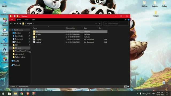The height and width of the screenshot is (96, 171).
Task: Click freeglut in the address breadcrumb
Action: coord(29,24)
